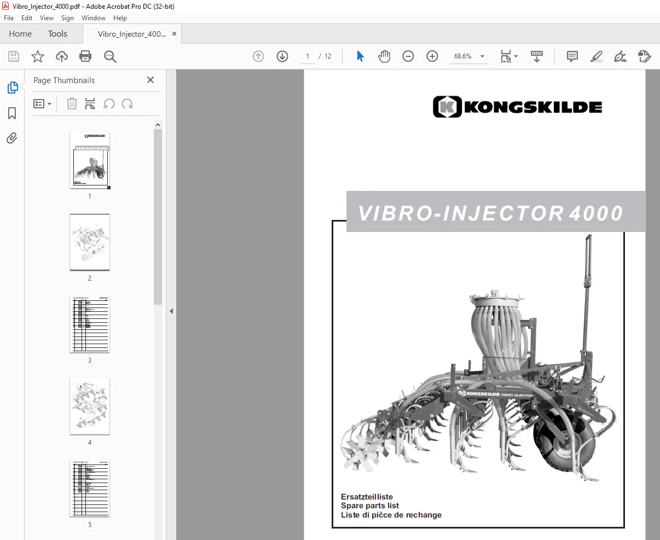Open Page Thumbnails sidebar icon
660x540 pixels.
coord(12,88)
